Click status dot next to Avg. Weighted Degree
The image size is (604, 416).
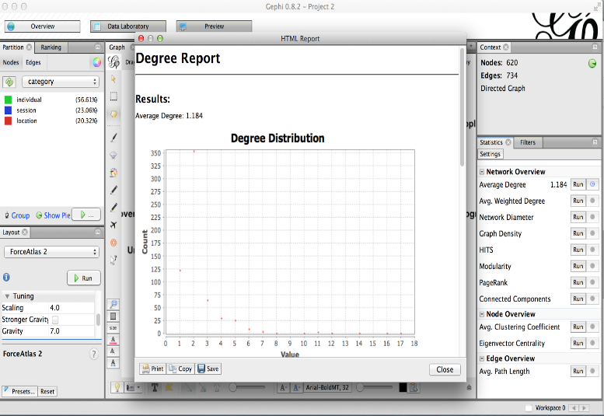coord(592,201)
